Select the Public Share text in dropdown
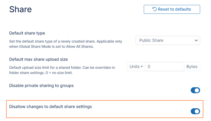This screenshot has height=121, width=211. (151, 40)
